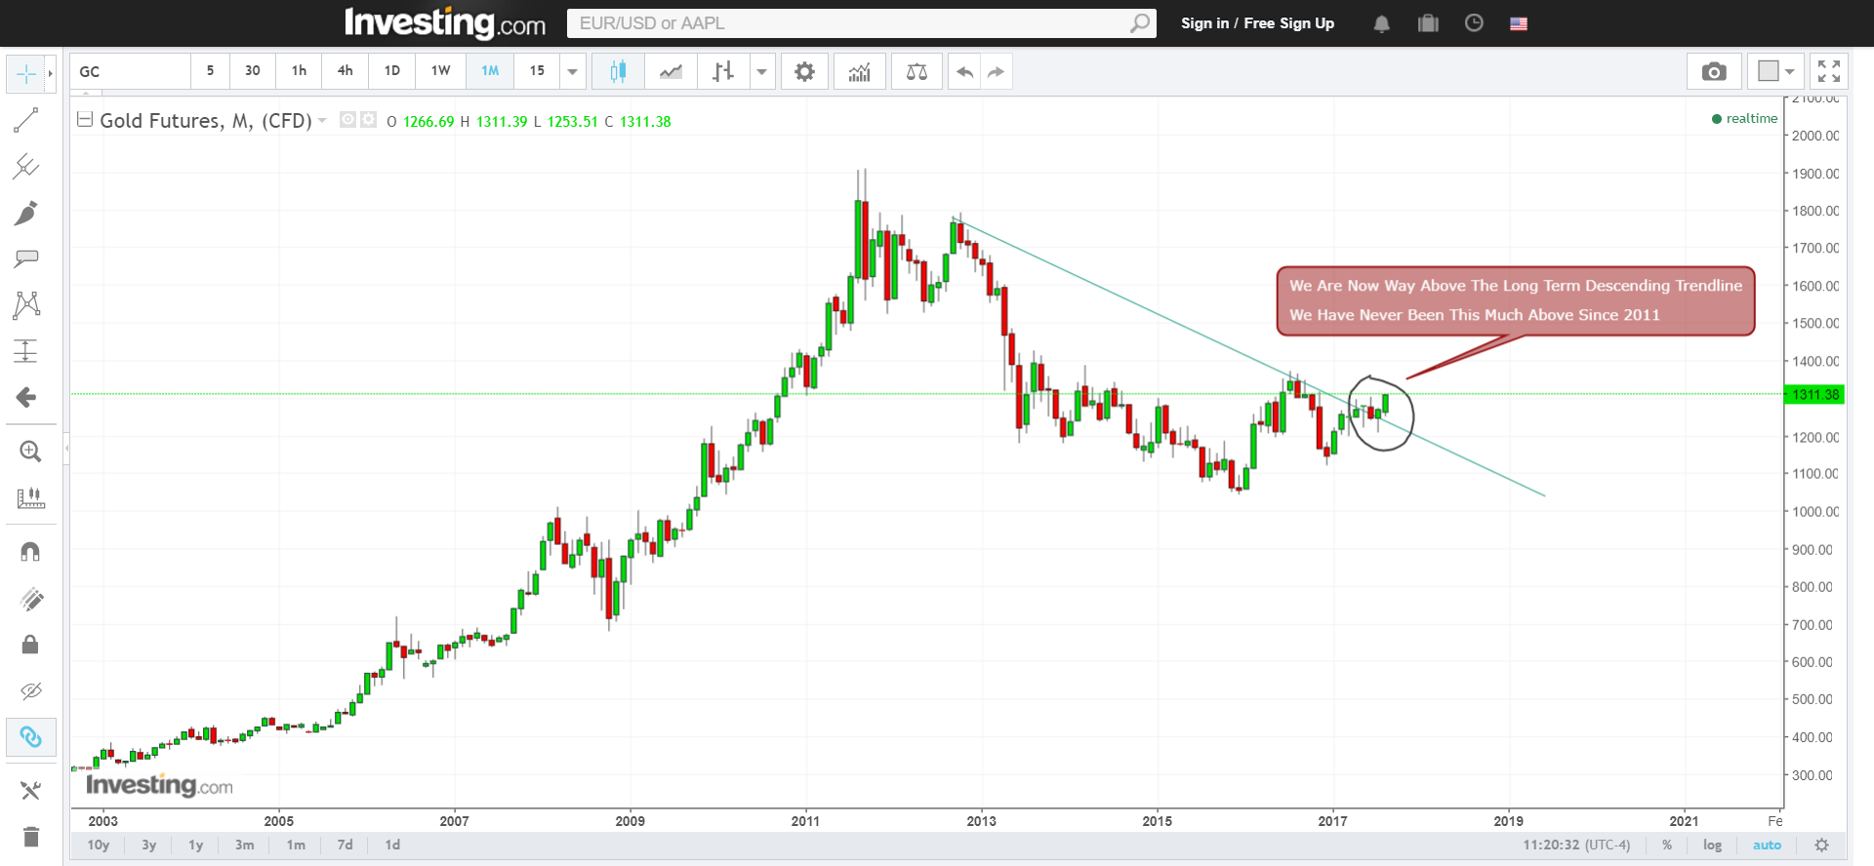The image size is (1874, 866).
Task: Open the cross tools settings icon
Action: (x=30, y=791)
